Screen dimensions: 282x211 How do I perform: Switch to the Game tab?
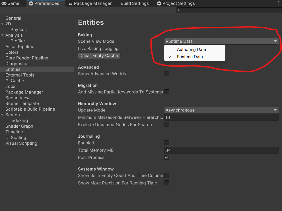11,3
